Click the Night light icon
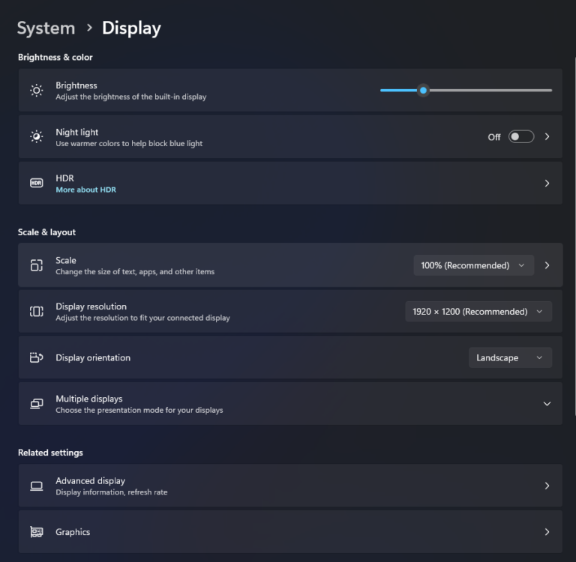 point(36,137)
